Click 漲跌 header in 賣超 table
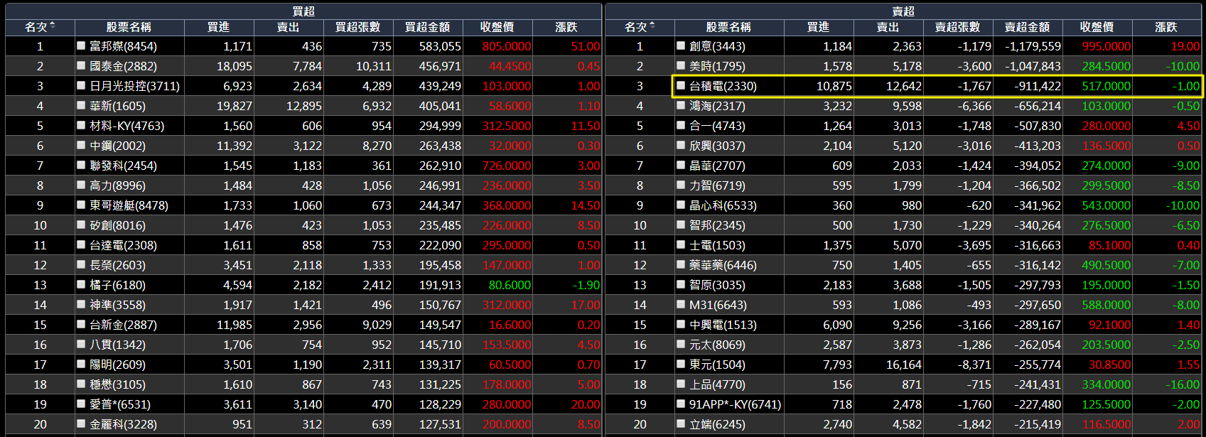This screenshot has height=437, width=1206. pos(1166,27)
